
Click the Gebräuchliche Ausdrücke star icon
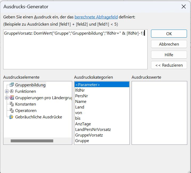coord(11,117)
